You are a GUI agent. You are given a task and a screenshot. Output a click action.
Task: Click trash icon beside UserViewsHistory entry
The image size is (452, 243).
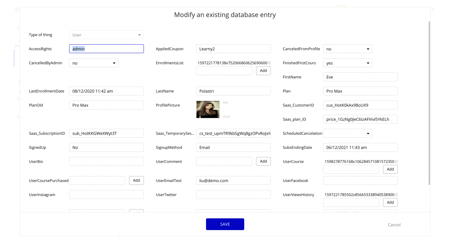[396, 195]
